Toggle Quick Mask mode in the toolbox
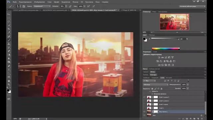Screen dimensions: 213x120 point(9,95)
